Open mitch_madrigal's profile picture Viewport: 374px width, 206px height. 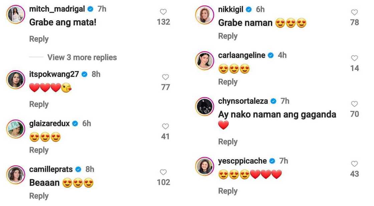[16, 15]
